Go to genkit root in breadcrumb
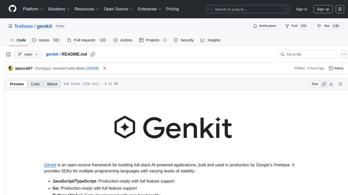Viewport: 348px width, 195px height. tap(52, 54)
